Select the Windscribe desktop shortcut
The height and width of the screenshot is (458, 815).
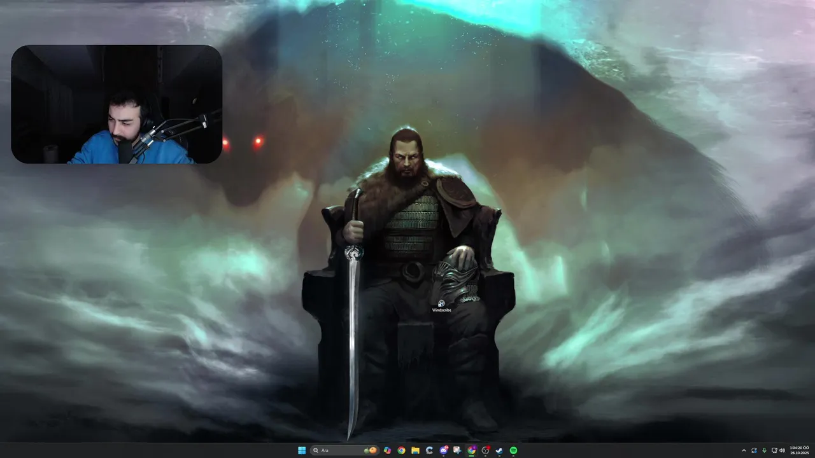[441, 306]
